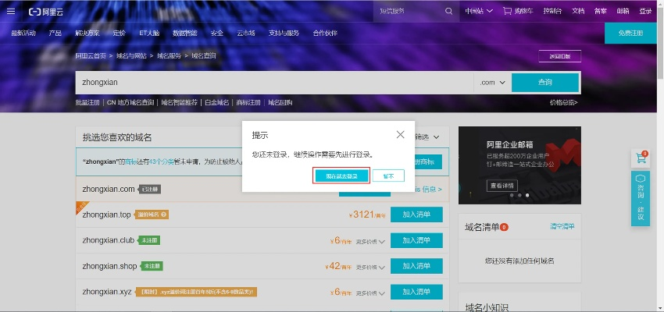This screenshot has width=664, height=312.
Task: Open 控制台 in top navigation
Action: coord(552,12)
